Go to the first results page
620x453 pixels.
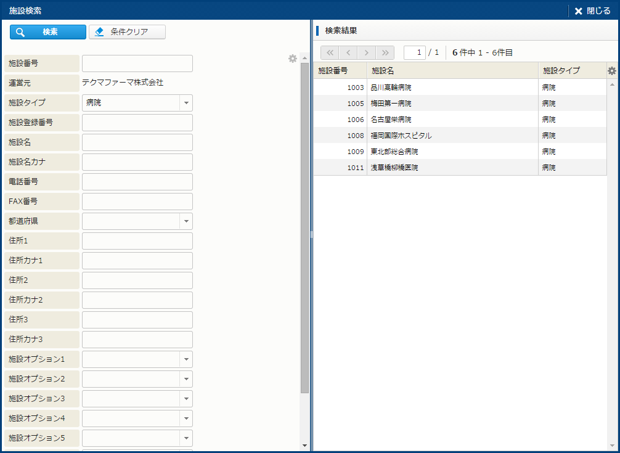pos(330,53)
